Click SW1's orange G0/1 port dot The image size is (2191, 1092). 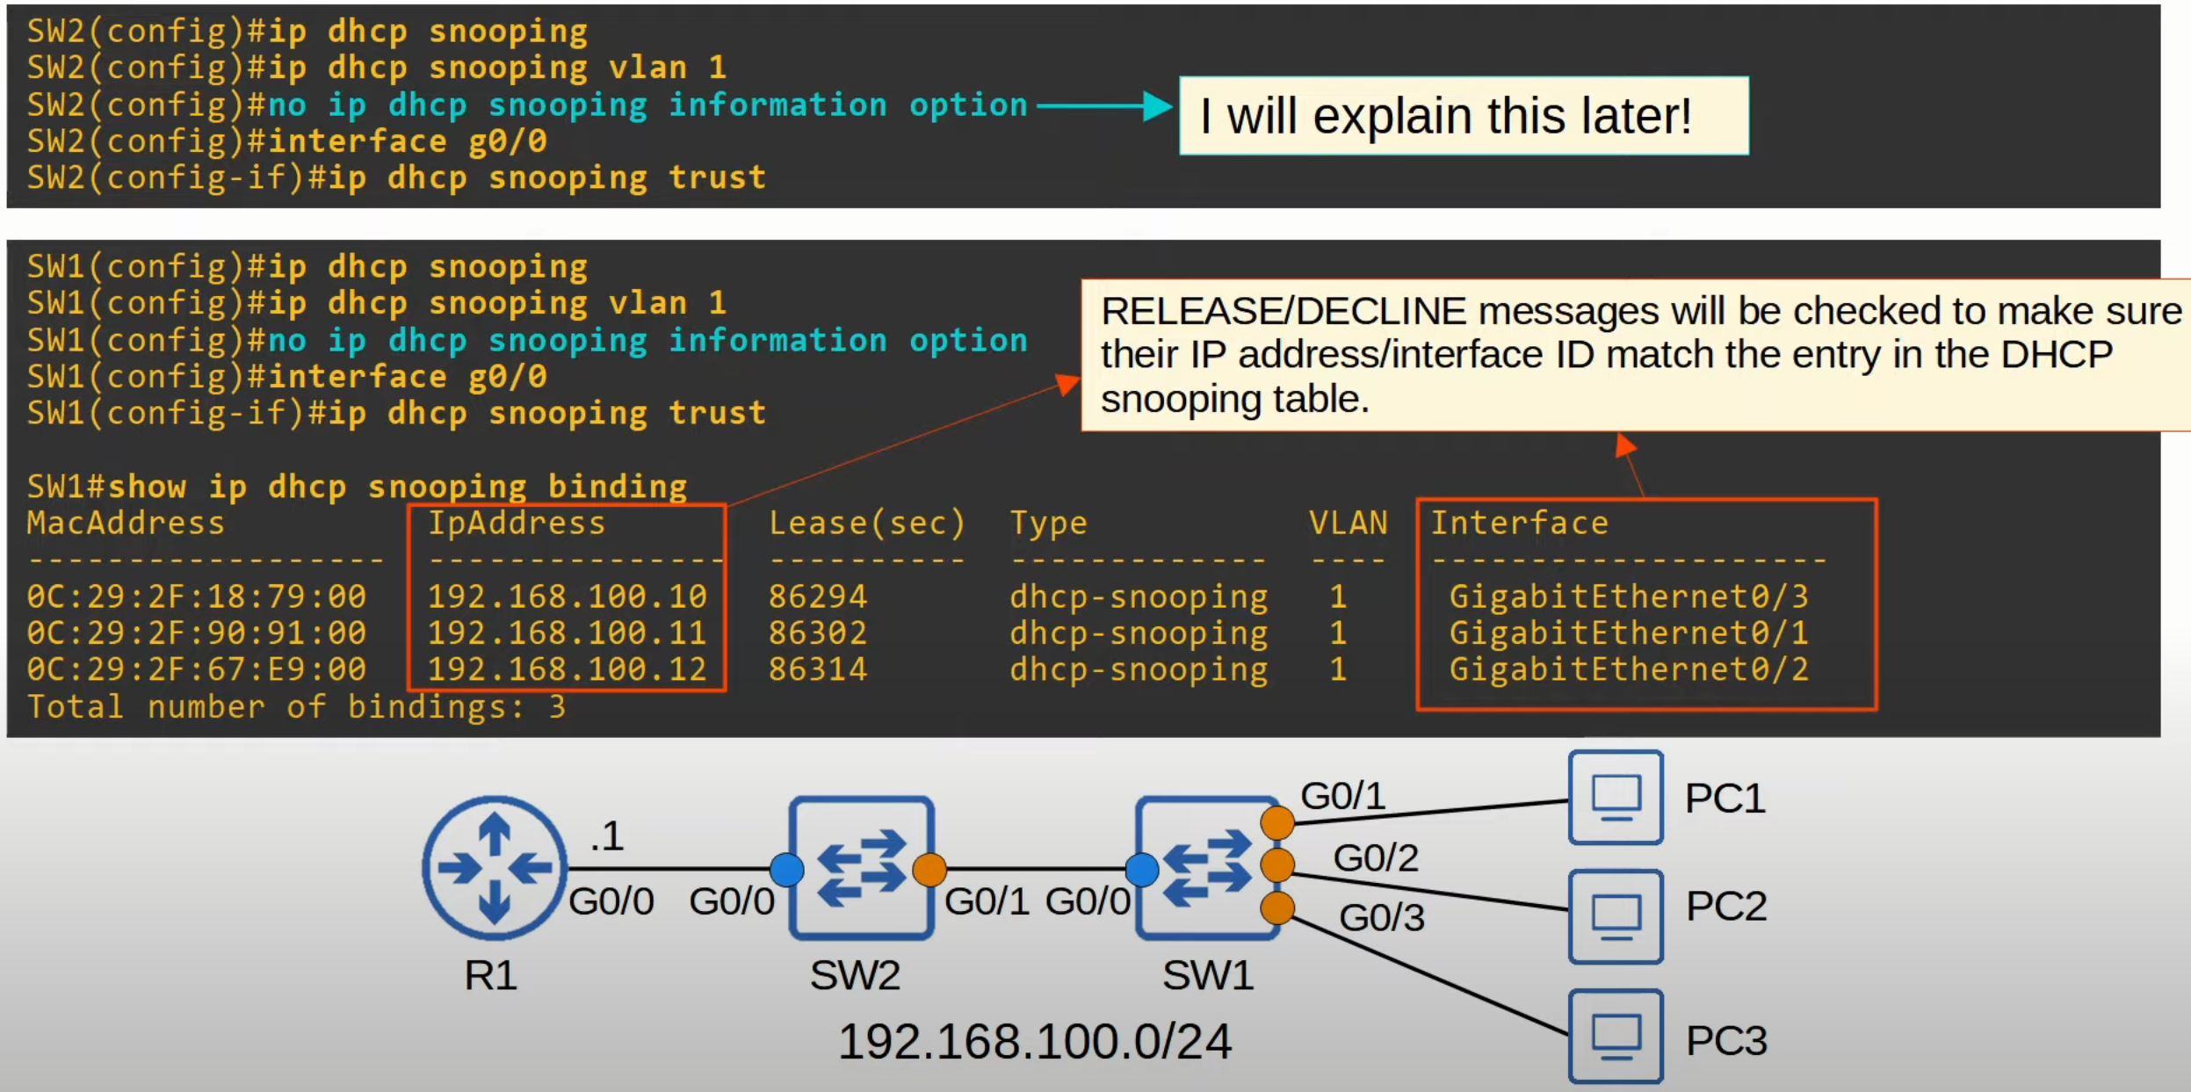tap(1276, 823)
